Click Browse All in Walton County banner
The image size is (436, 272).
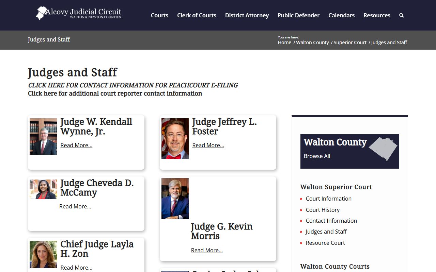point(317,156)
